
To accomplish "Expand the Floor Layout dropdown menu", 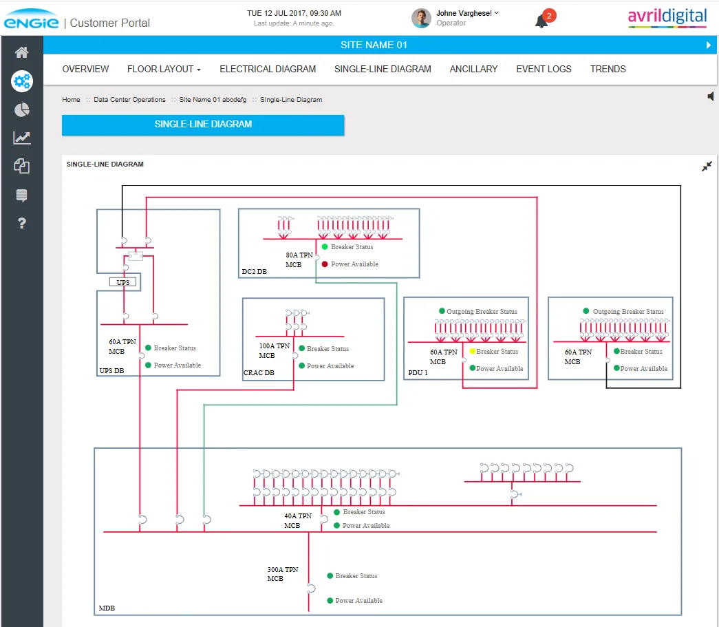I will tap(164, 69).
